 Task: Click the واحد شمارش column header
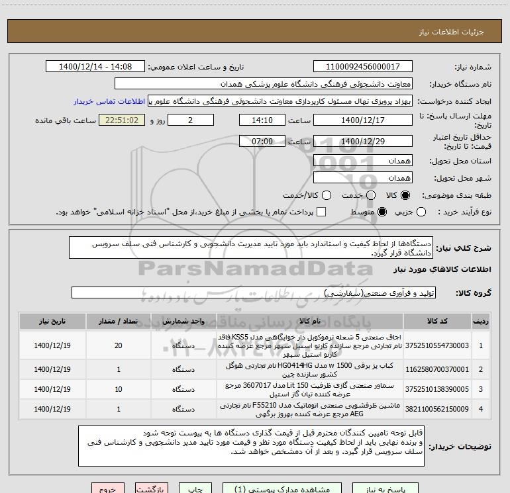pos(183,321)
